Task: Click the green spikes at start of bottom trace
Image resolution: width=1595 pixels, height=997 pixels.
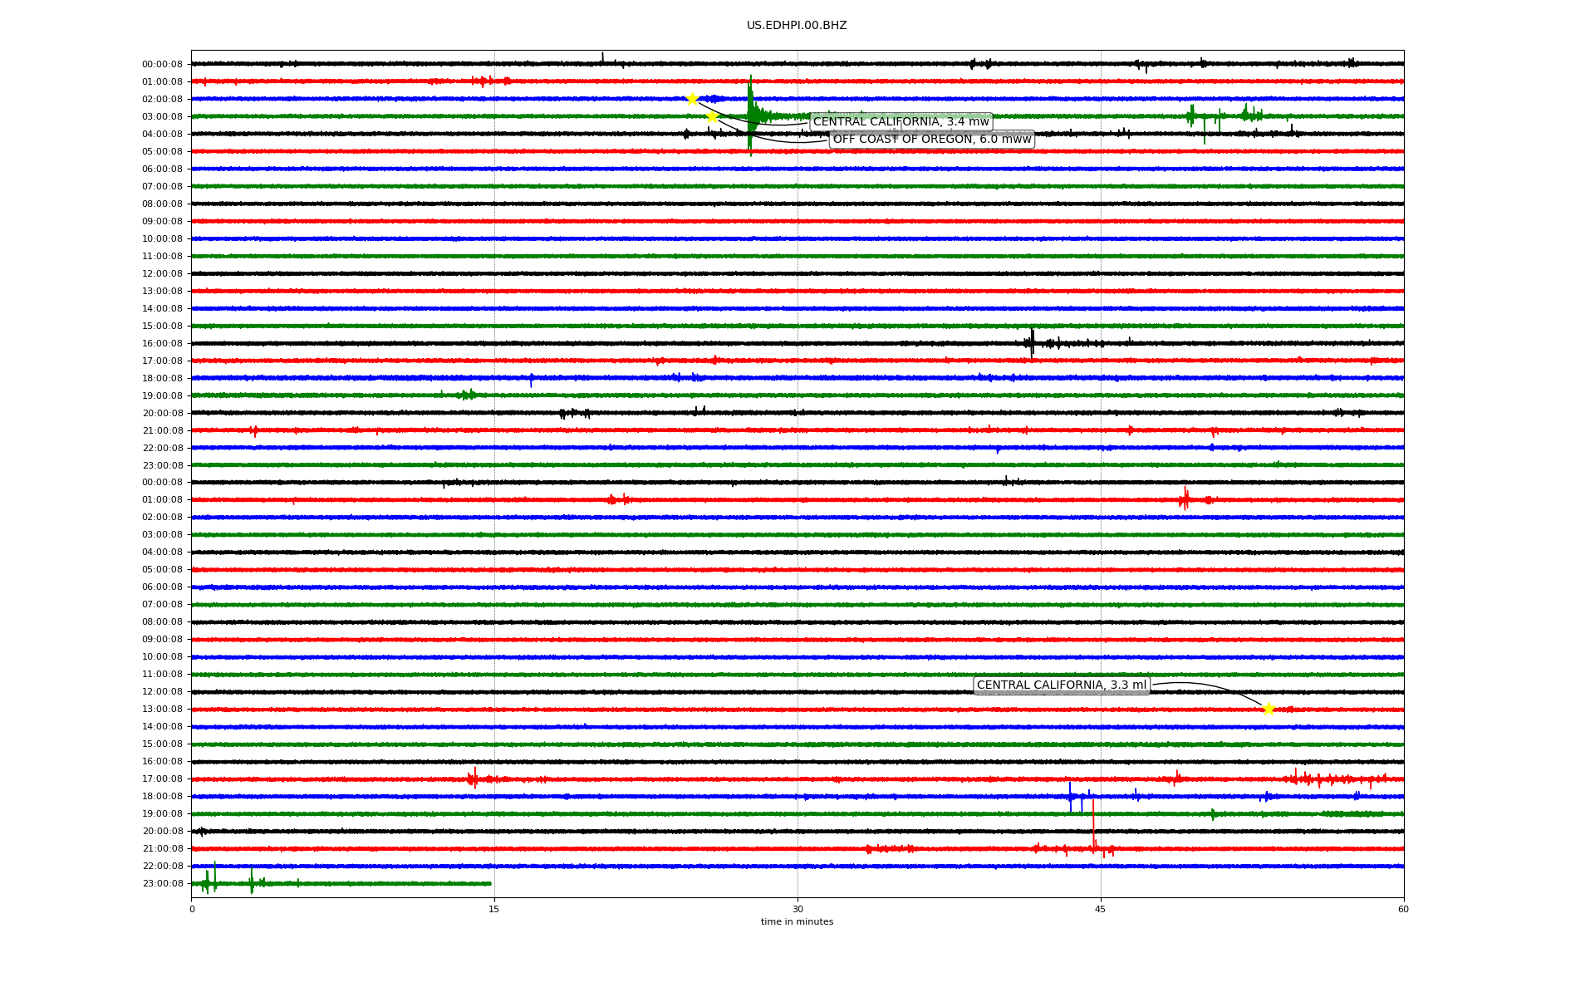Action: (x=209, y=882)
